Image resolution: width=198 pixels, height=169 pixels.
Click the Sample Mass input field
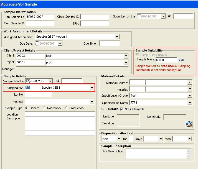166,60
